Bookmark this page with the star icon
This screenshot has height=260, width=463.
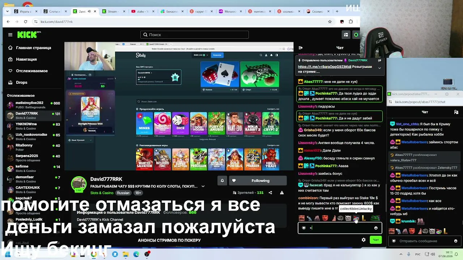pyautogui.click(x=330, y=22)
